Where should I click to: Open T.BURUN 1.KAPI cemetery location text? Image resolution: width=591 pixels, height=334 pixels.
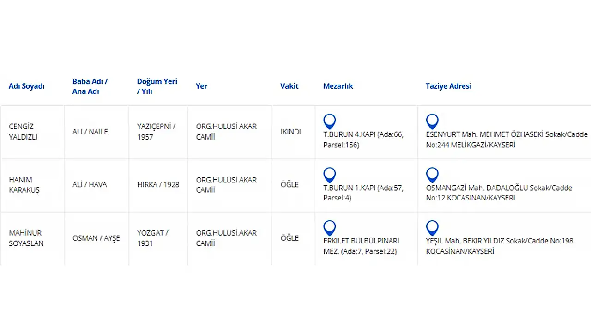point(363,193)
